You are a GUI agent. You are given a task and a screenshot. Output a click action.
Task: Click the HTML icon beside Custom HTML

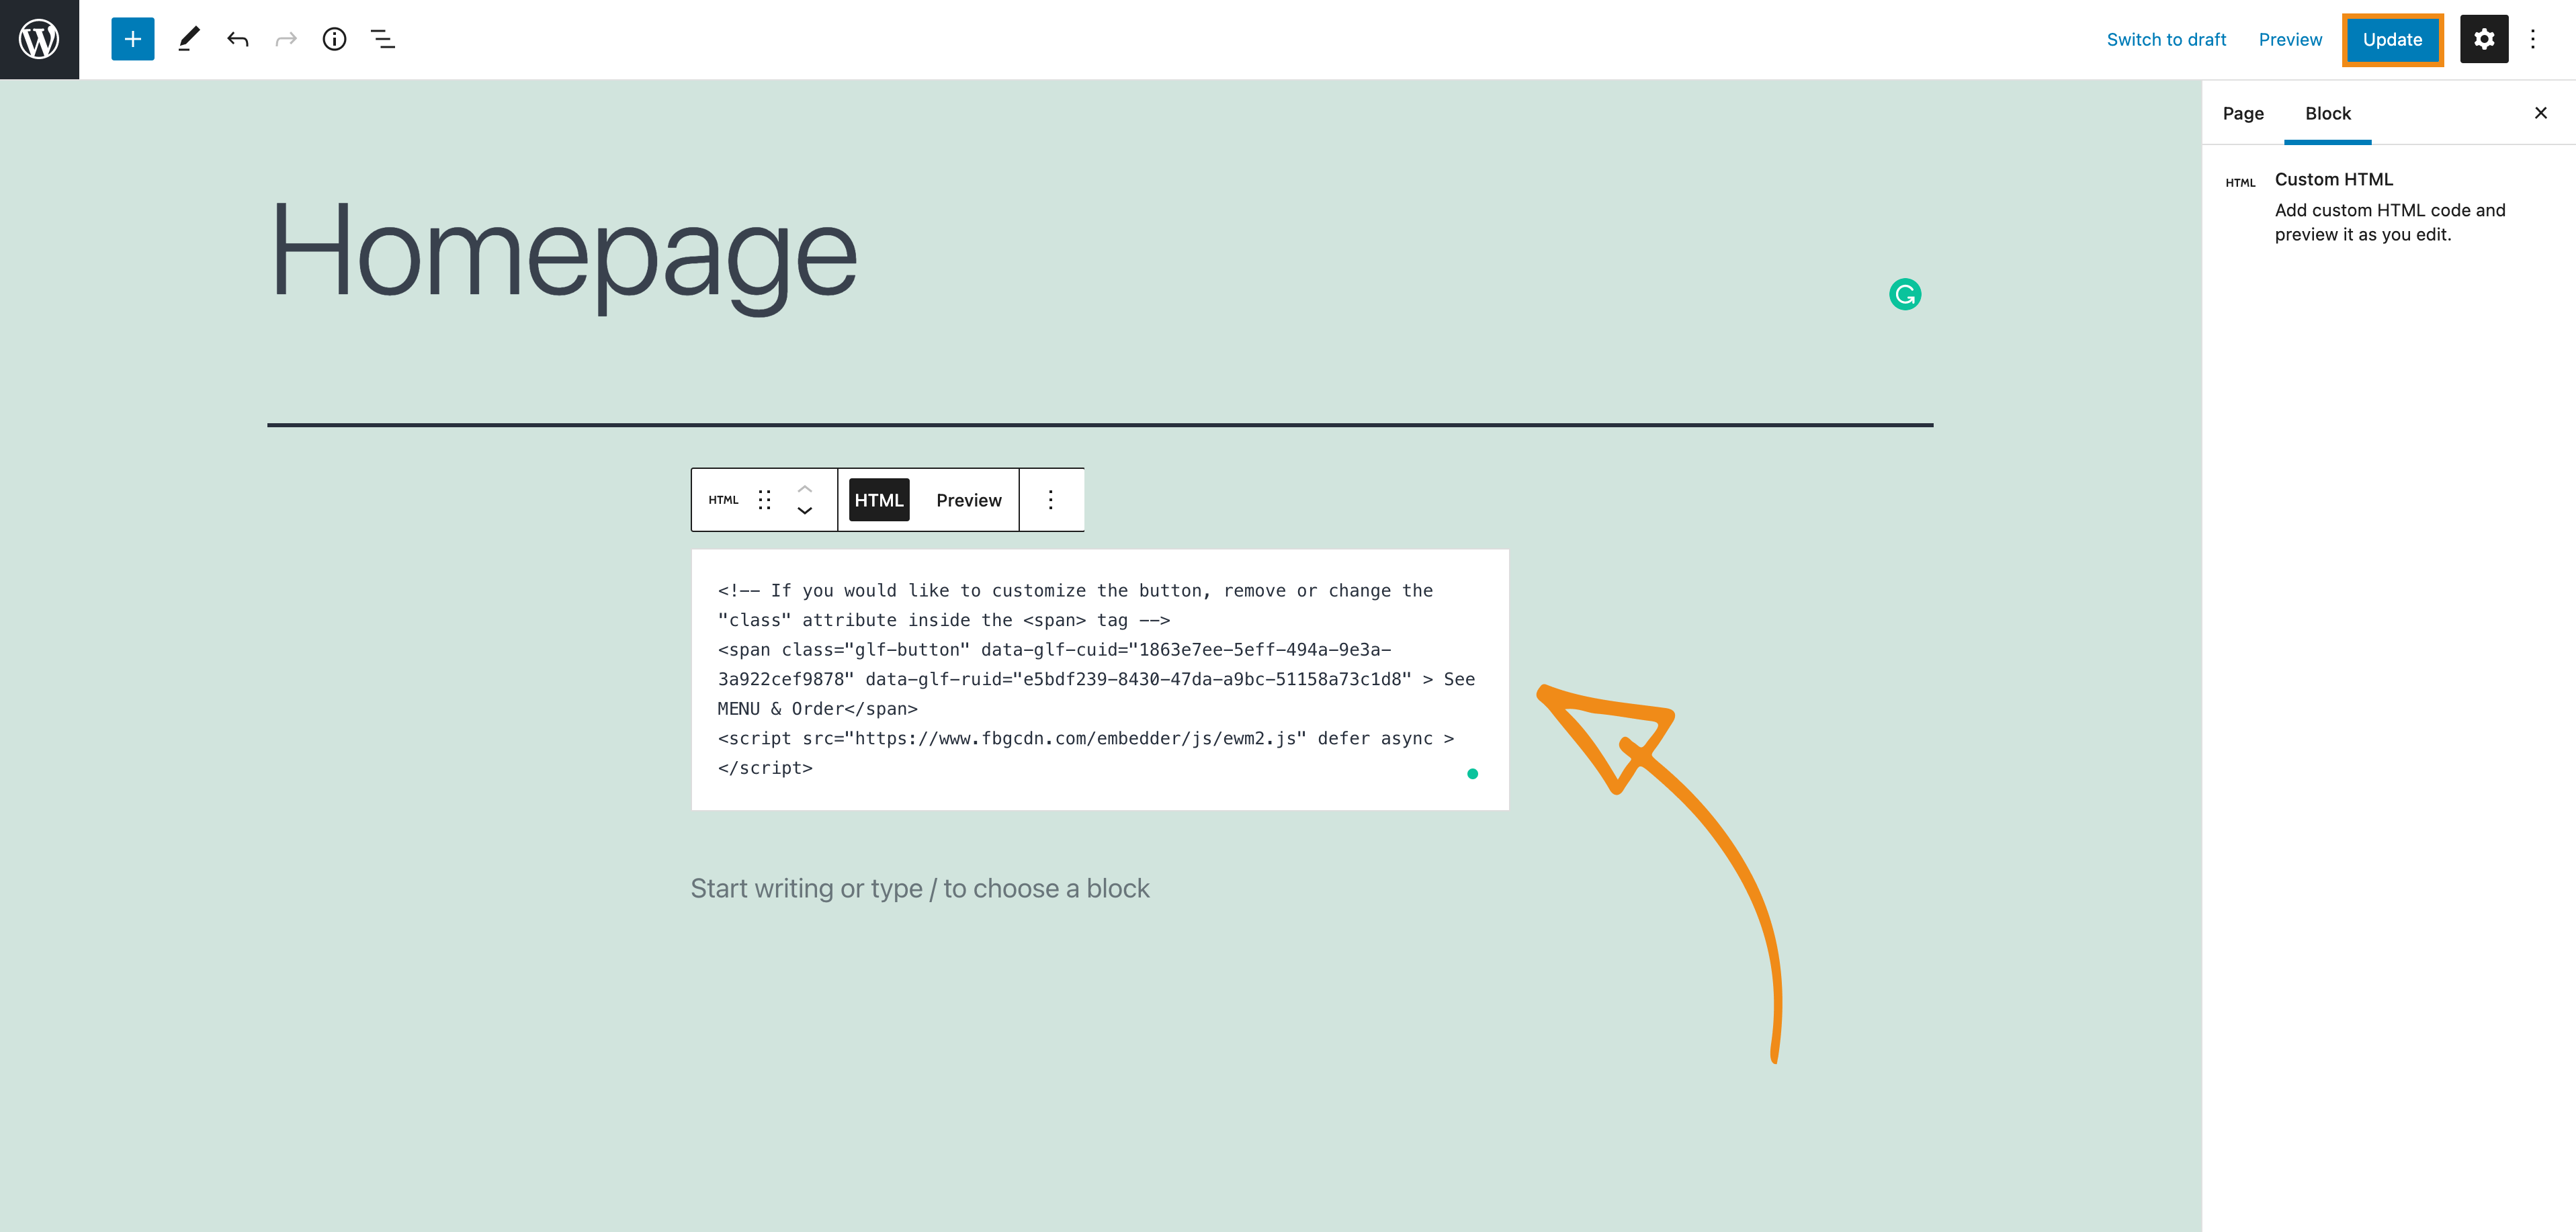tap(2240, 182)
